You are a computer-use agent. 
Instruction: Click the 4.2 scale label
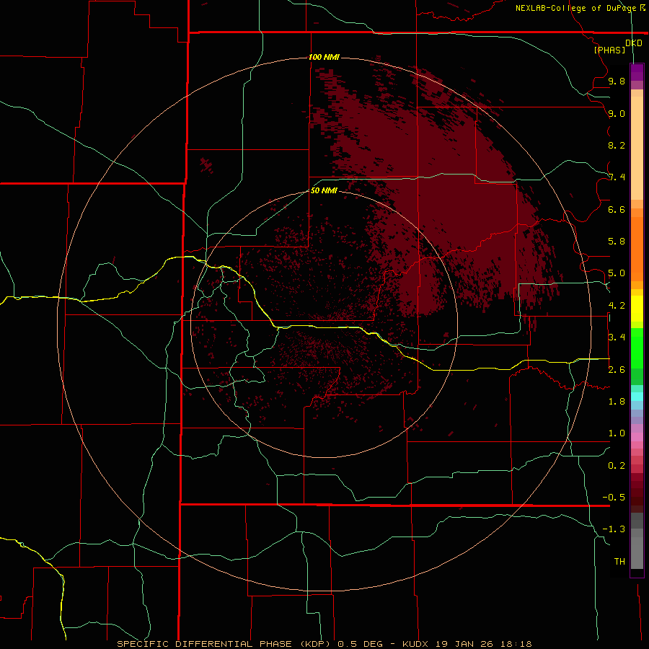coord(617,306)
